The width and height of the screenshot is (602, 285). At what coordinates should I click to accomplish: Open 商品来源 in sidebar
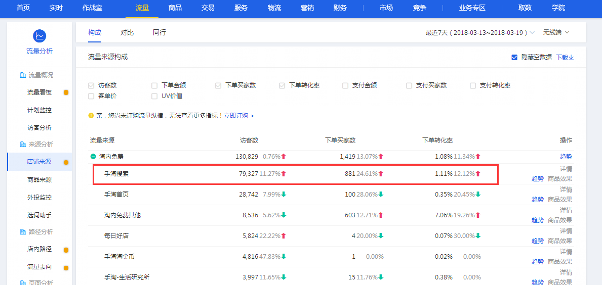click(39, 179)
